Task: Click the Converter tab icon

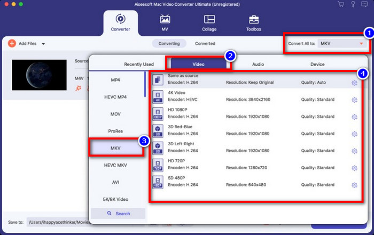Action: 120,19
